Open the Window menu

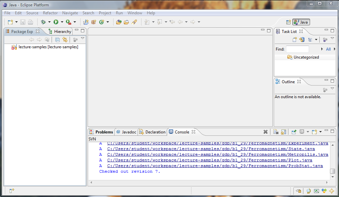[135, 13]
